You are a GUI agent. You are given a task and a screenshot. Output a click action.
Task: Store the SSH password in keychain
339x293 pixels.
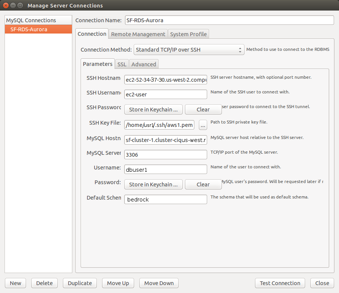[153, 110]
